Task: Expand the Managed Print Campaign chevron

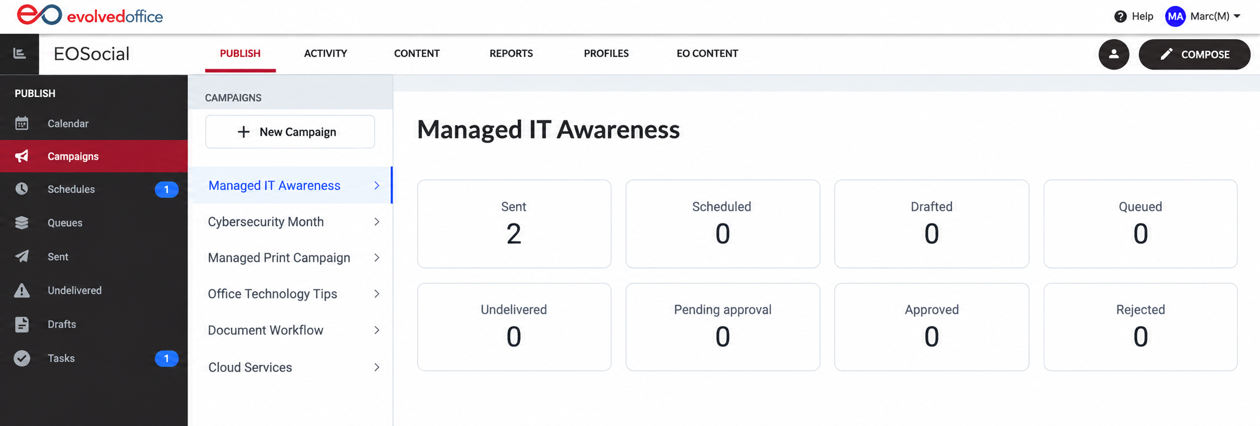Action: [x=377, y=258]
